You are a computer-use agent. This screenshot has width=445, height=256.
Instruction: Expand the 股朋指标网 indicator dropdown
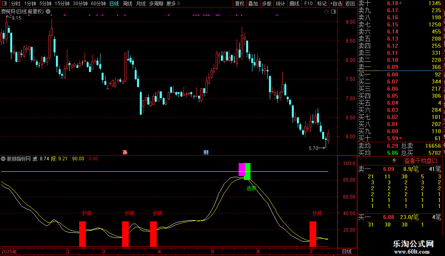(3, 159)
